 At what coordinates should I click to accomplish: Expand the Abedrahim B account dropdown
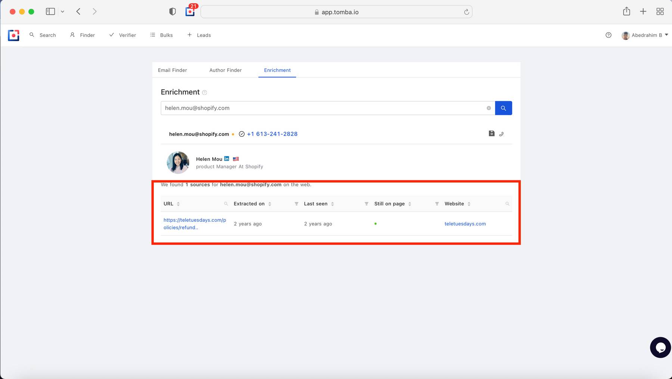(667, 35)
